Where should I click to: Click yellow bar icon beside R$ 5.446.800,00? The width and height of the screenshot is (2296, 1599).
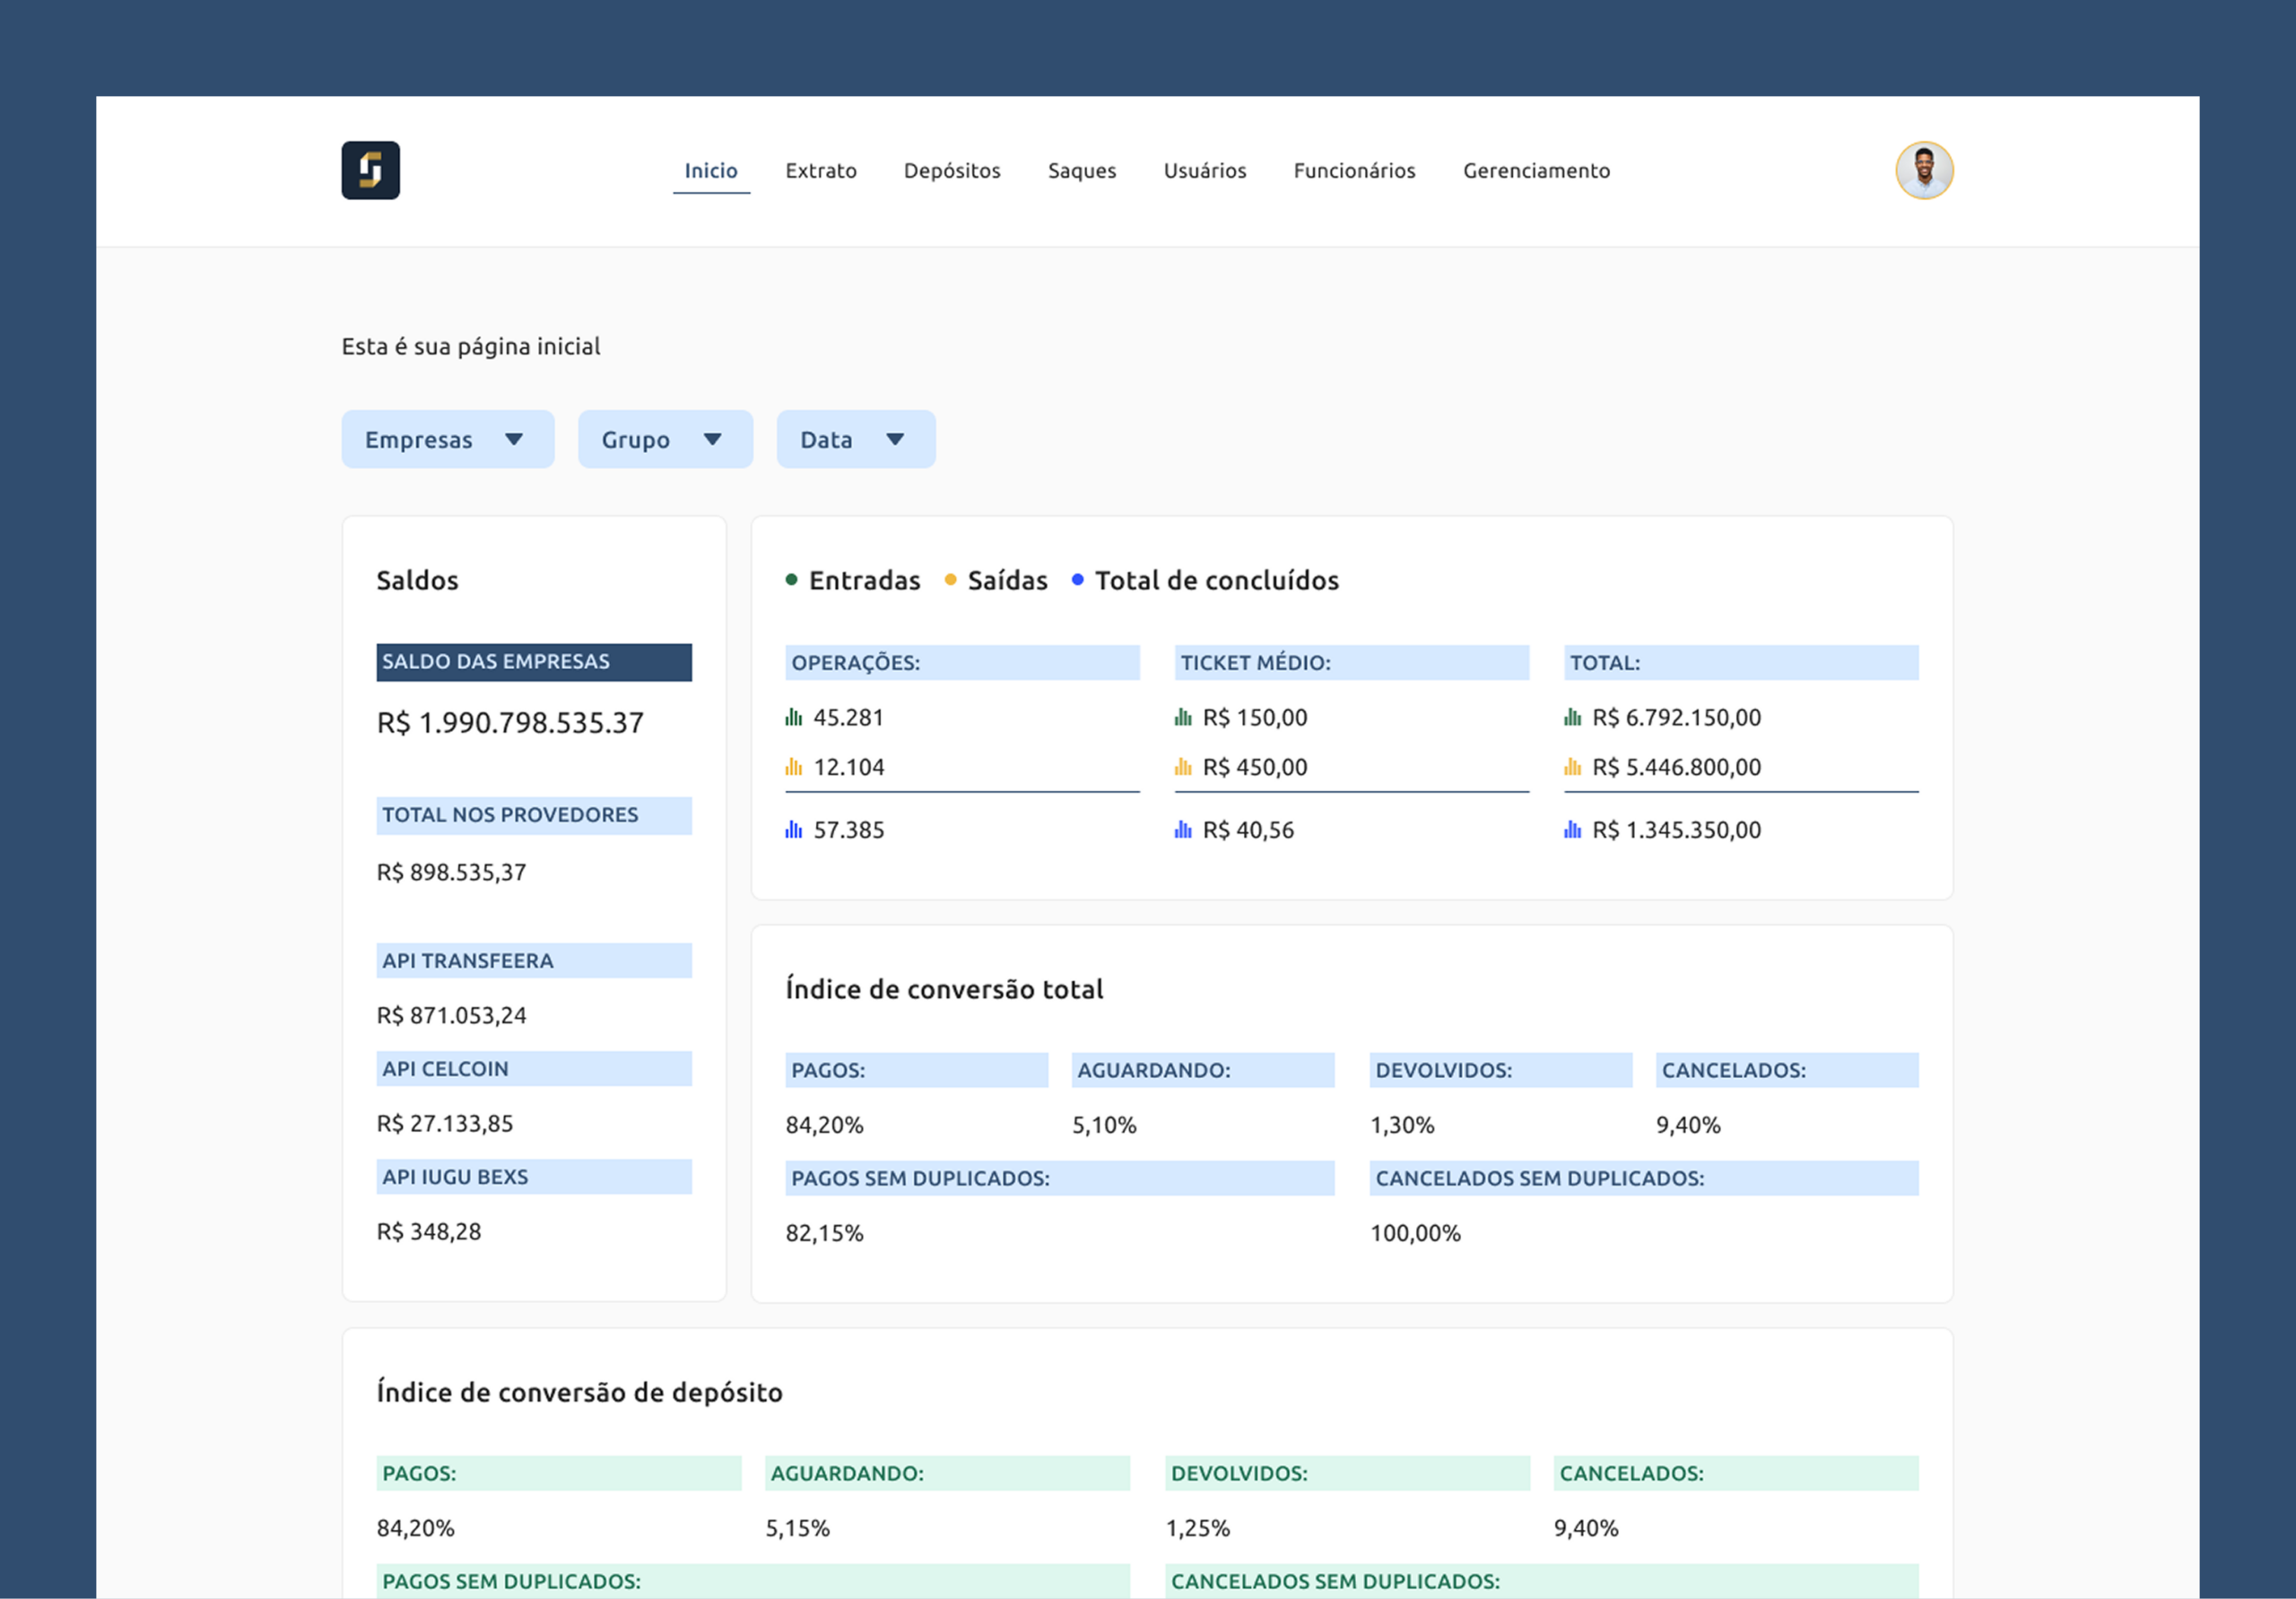(x=1573, y=767)
